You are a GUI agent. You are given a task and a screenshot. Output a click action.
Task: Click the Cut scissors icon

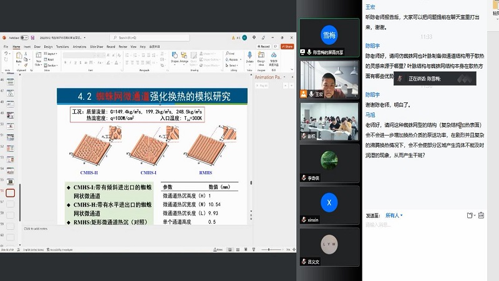pyautogui.click(x=26, y=54)
